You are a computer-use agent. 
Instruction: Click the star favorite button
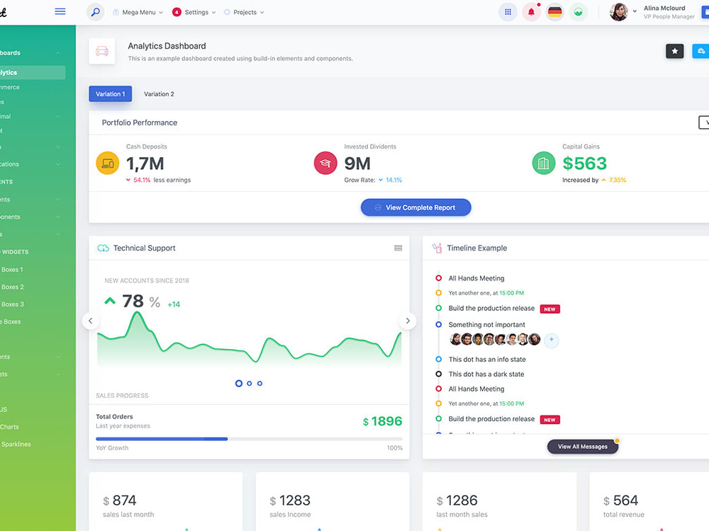(675, 51)
